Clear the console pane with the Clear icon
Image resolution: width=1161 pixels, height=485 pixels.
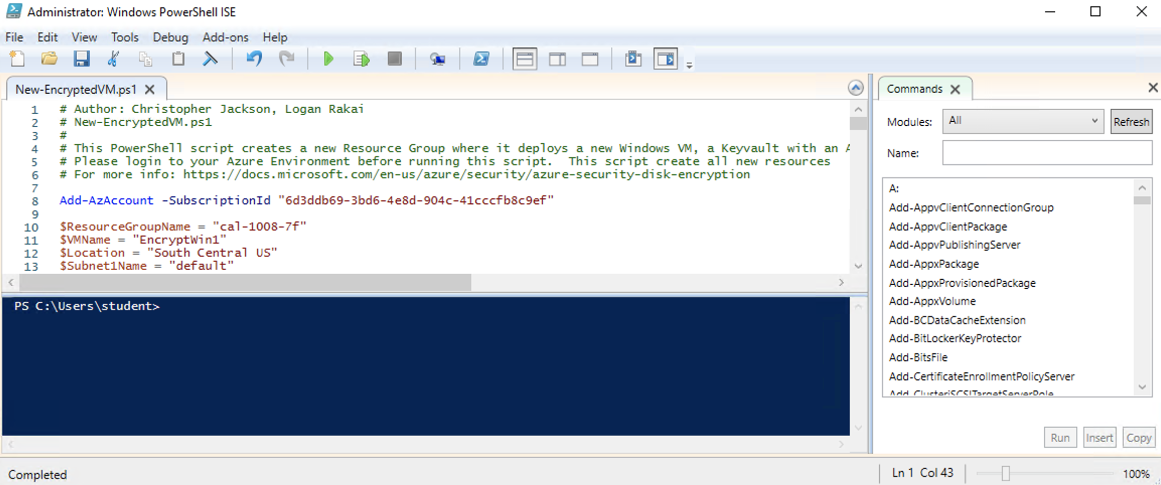pyautogui.click(x=210, y=59)
